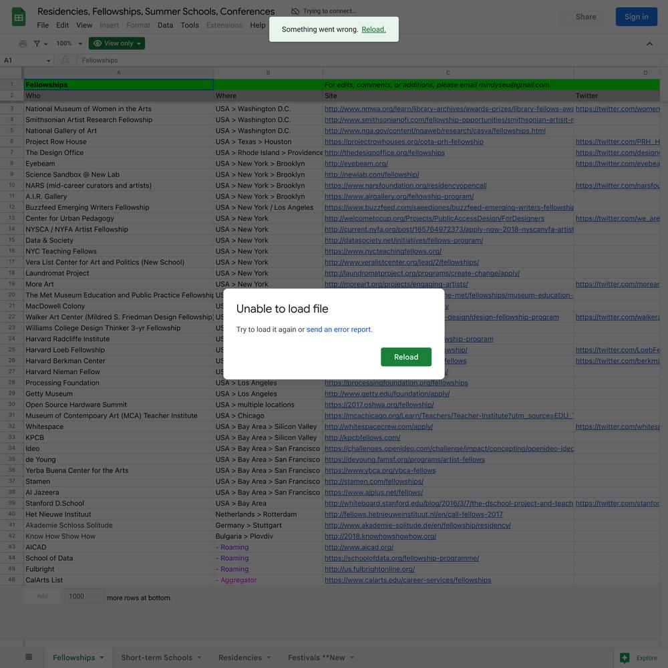This screenshot has width=668, height=668.
Task: Click the Share button
Action: pos(586,17)
